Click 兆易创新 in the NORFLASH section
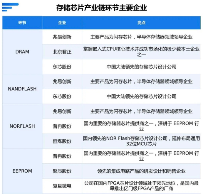Screen dimensions: 203x194 [x=62, y=111]
